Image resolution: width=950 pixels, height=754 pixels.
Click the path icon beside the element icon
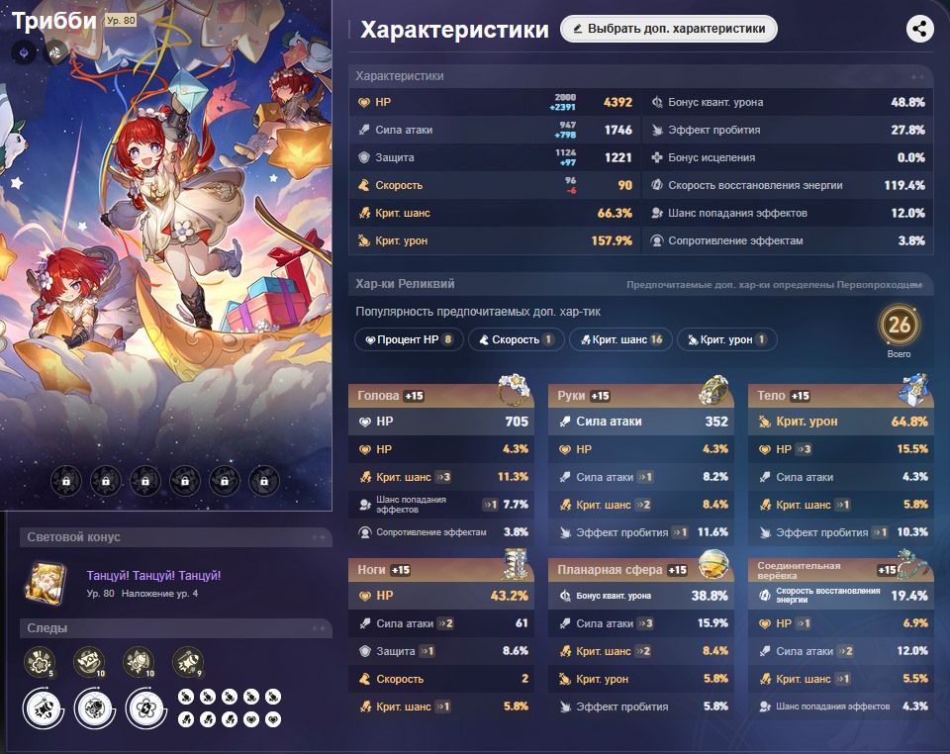coord(54,53)
